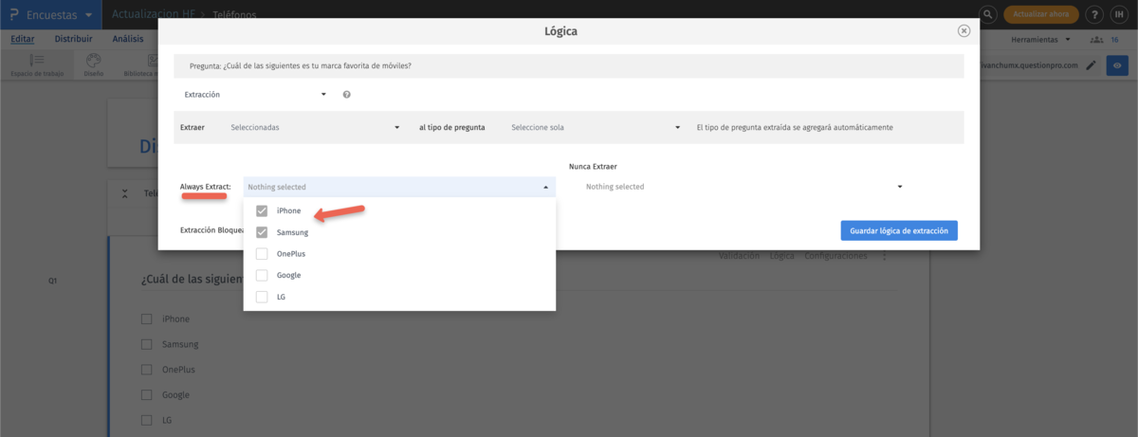Screen dimensions: 1138x437
Task: Tick the LG answer checkbox in survey
Action: click(x=146, y=420)
